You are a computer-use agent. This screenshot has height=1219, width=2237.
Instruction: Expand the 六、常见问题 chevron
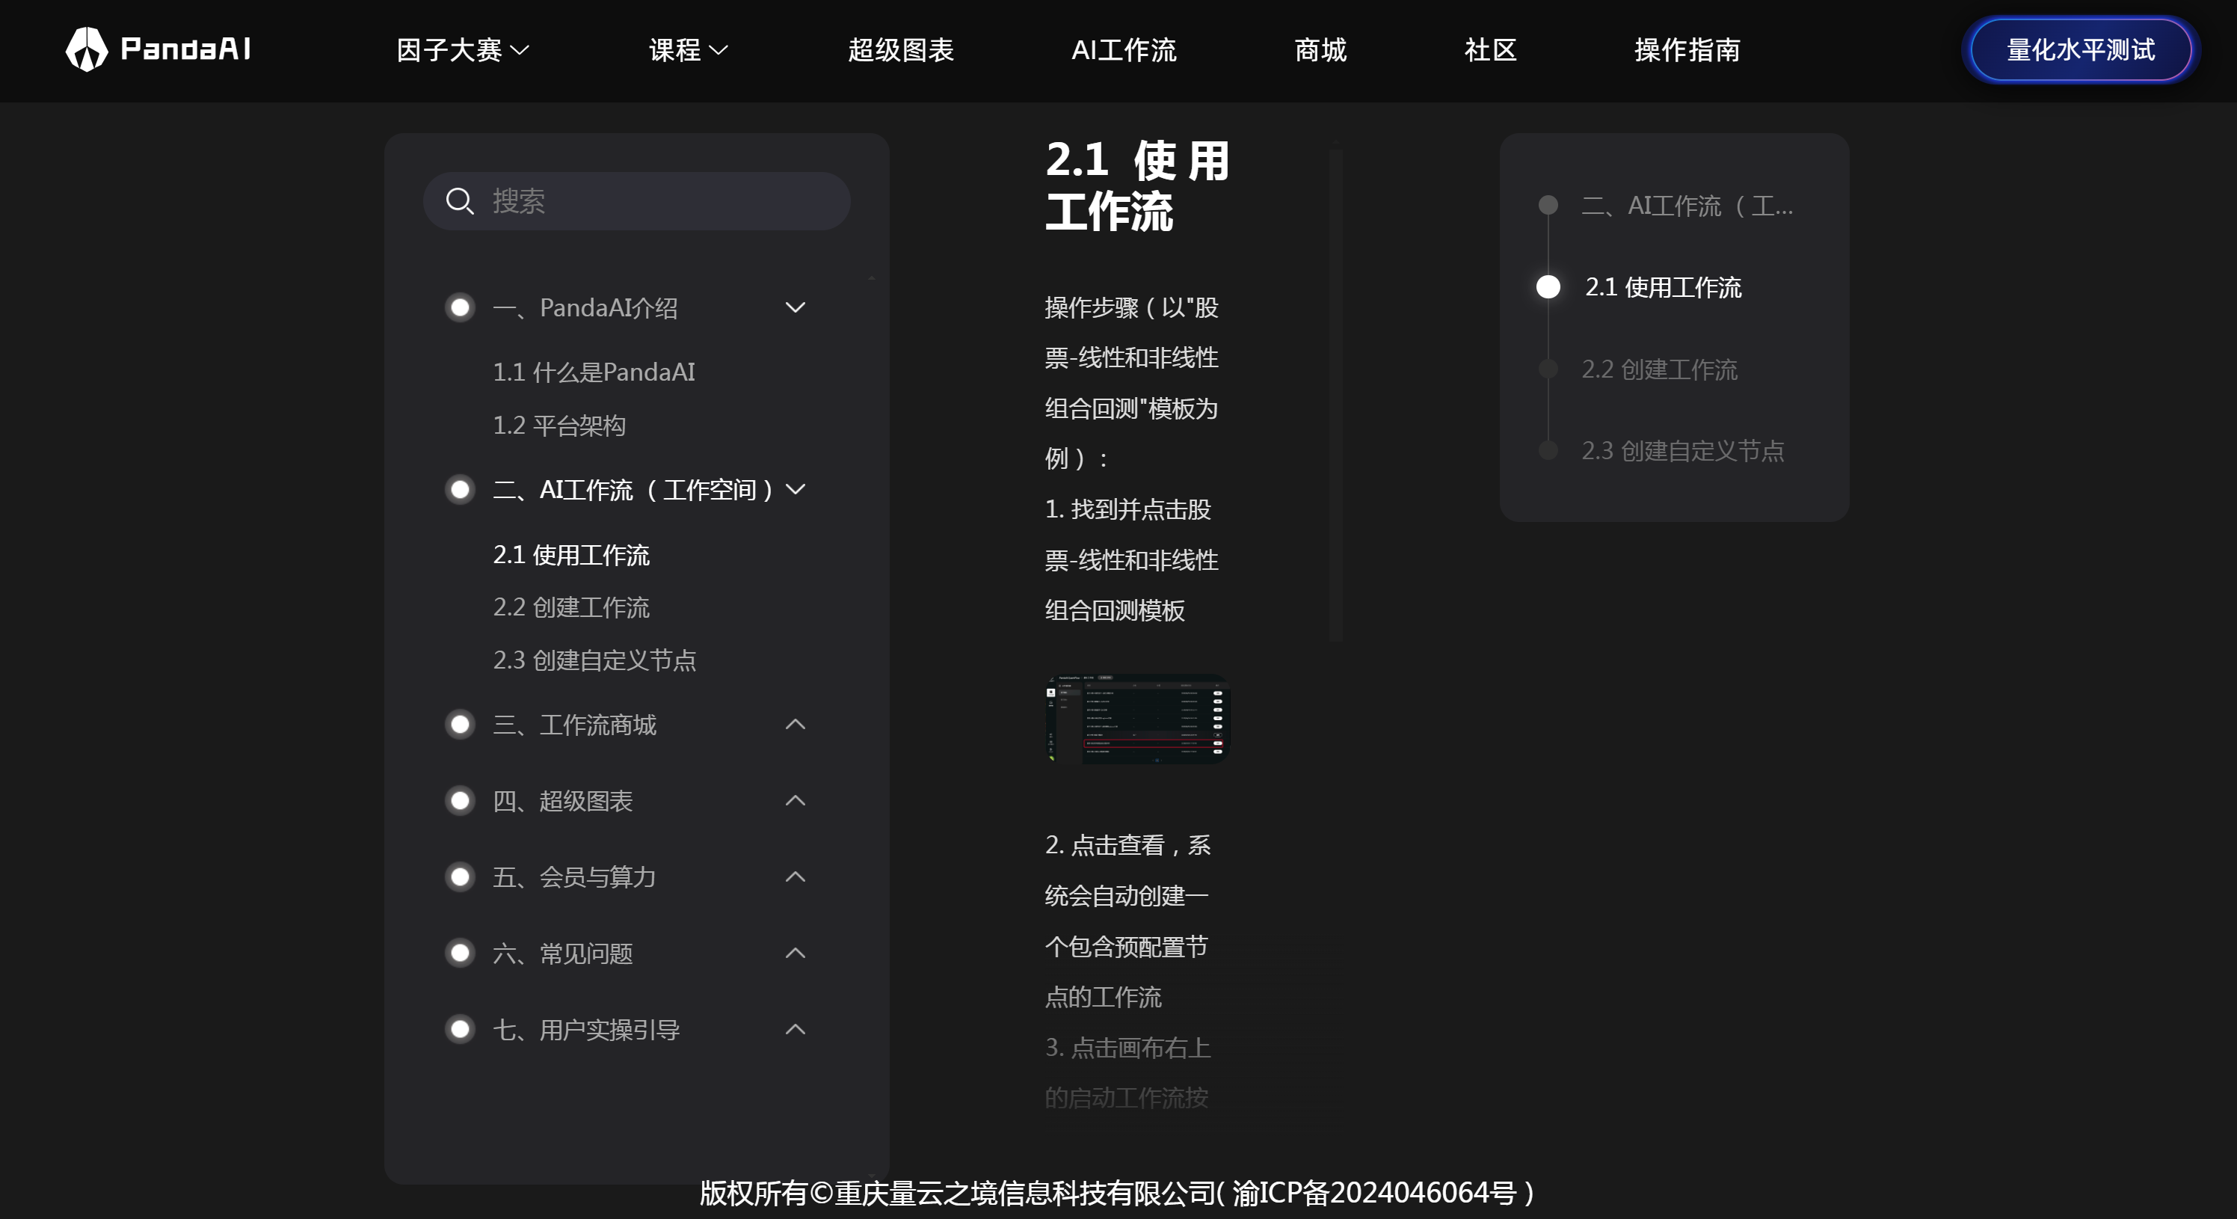coord(796,953)
